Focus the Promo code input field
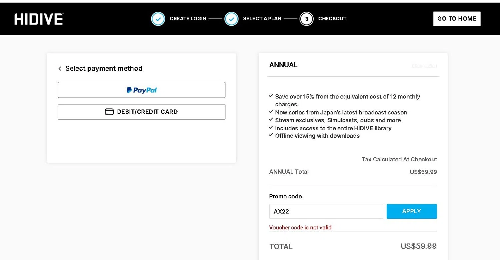 pyautogui.click(x=326, y=211)
